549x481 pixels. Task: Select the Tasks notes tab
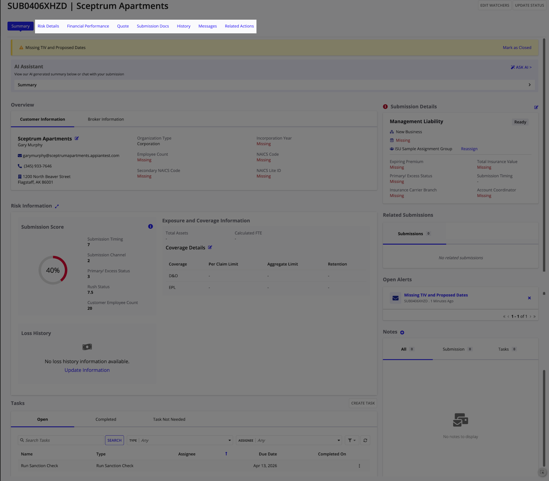(x=507, y=349)
